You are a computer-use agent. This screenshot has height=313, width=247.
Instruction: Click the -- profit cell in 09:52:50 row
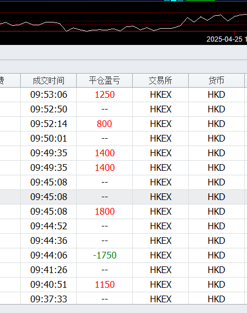(x=105, y=109)
